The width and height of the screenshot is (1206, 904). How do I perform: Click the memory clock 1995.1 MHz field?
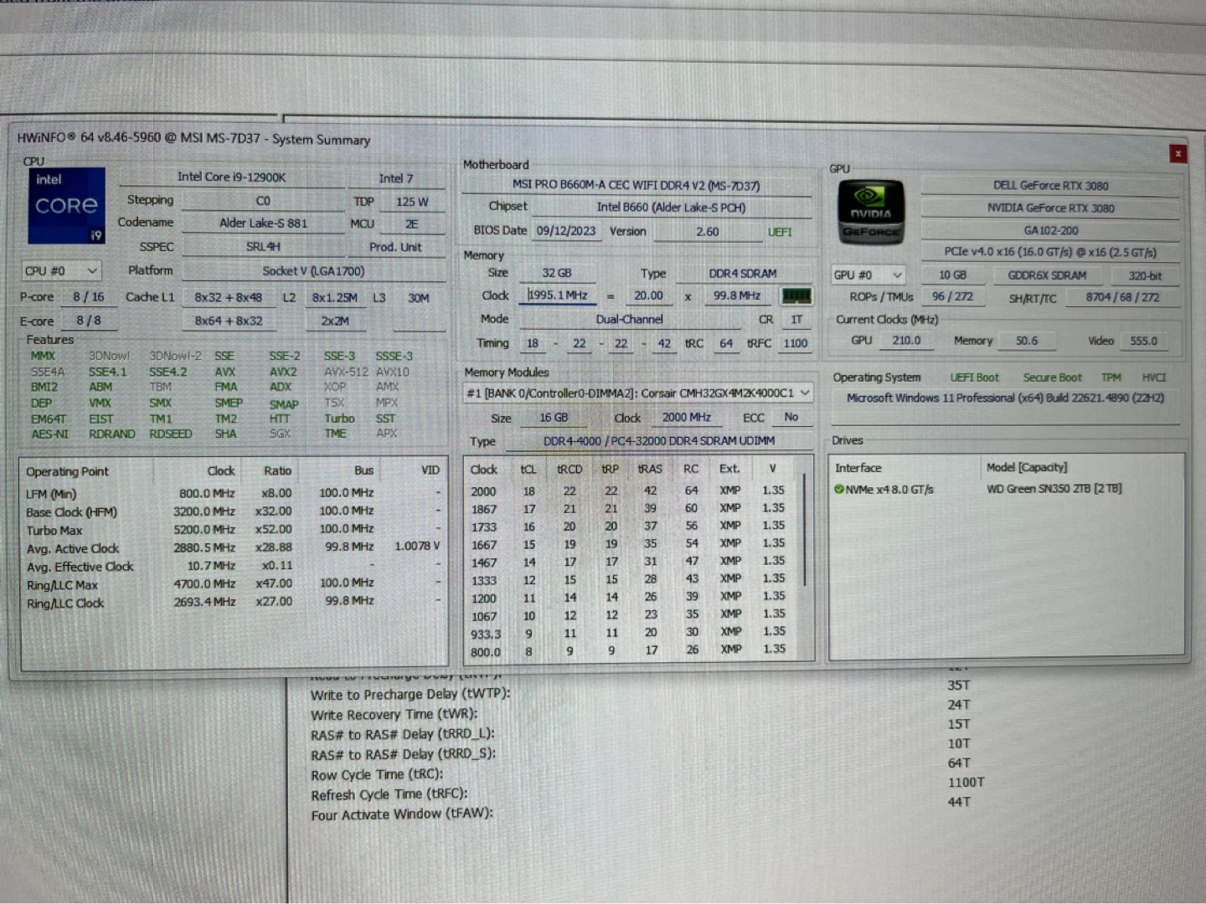[x=558, y=295]
